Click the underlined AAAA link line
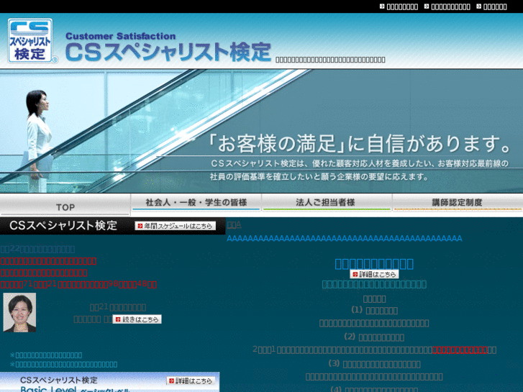This screenshot has width=523, height=392. tap(345, 238)
